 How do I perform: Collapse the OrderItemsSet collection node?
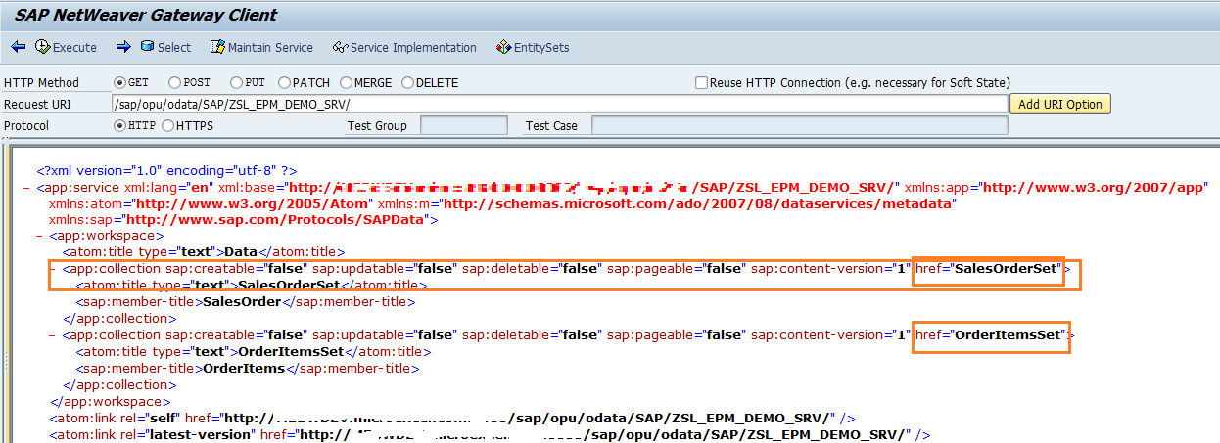53,334
